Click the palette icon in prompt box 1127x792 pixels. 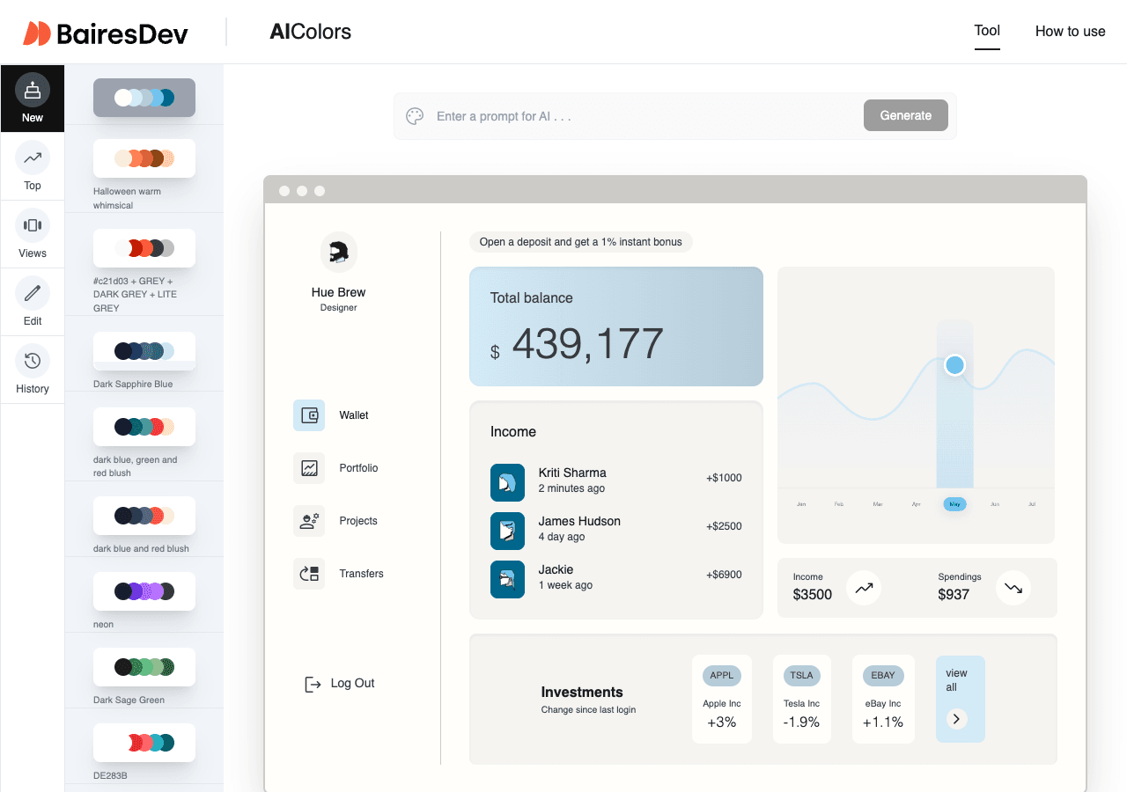[415, 116]
